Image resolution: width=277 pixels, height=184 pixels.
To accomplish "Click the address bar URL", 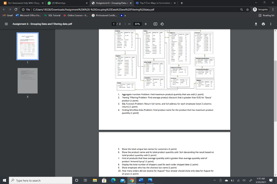I will point(94,9).
